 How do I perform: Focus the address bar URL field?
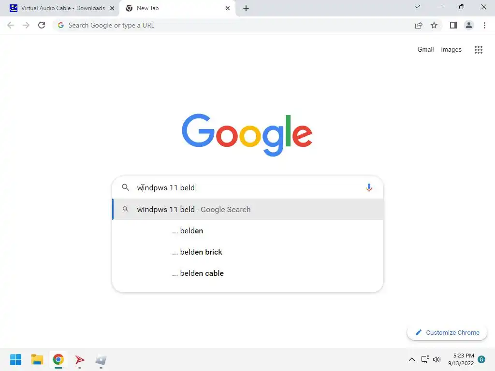pyautogui.click(x=233, y=25)
